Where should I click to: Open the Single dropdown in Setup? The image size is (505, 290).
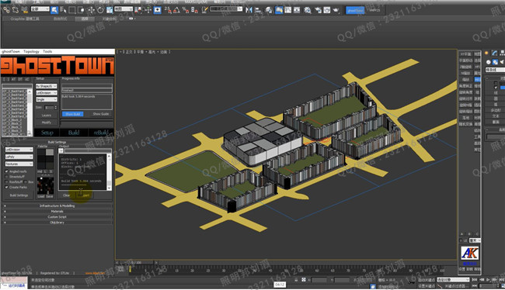click(x=46, y=100)
